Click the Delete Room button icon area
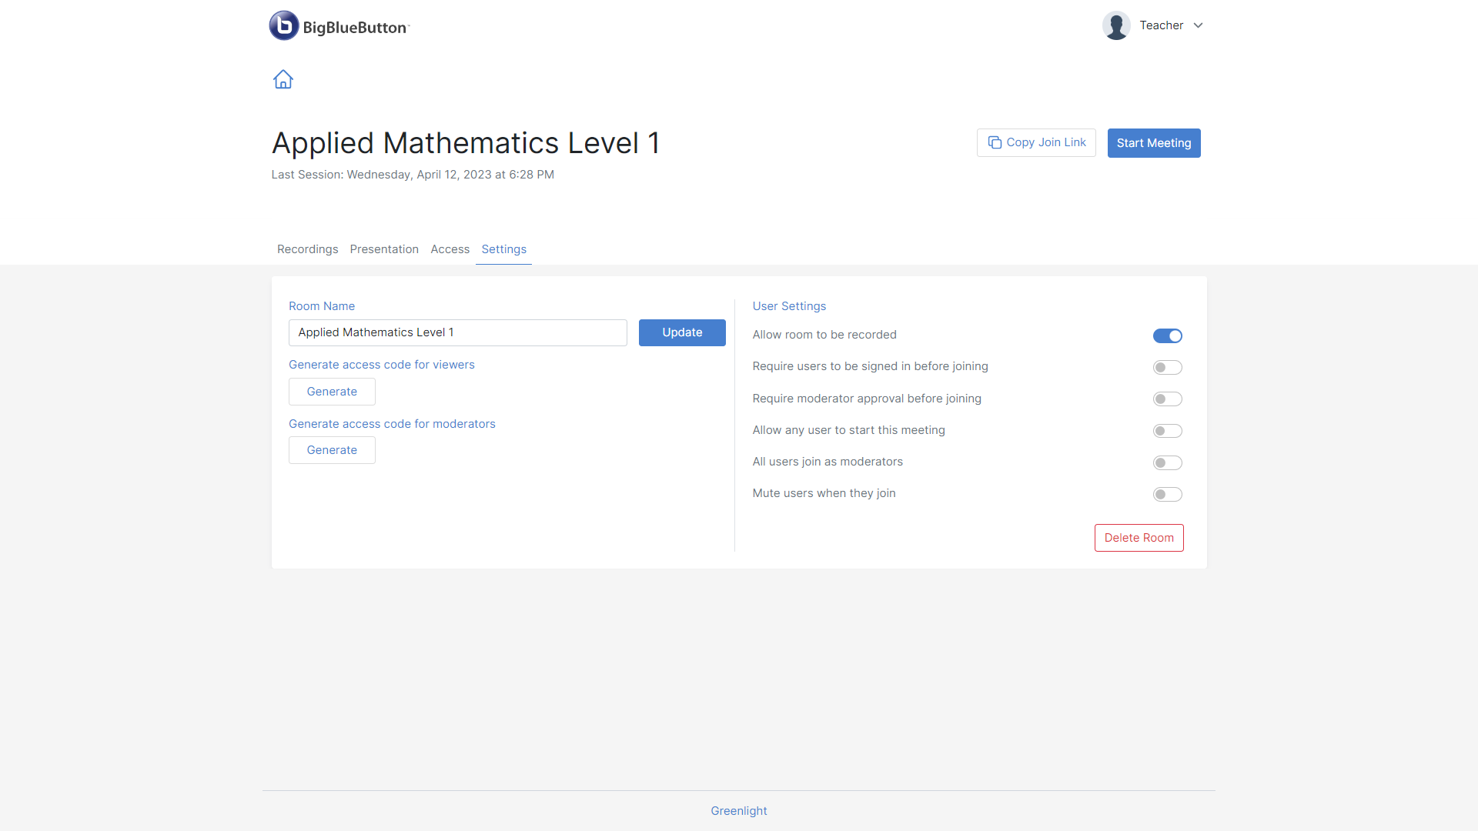 pos(1139,538)
